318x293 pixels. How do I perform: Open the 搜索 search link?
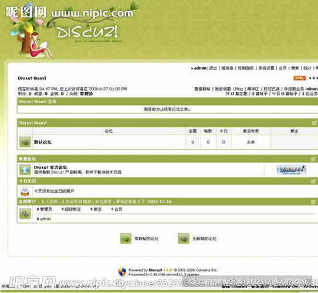tap(295, 68)
